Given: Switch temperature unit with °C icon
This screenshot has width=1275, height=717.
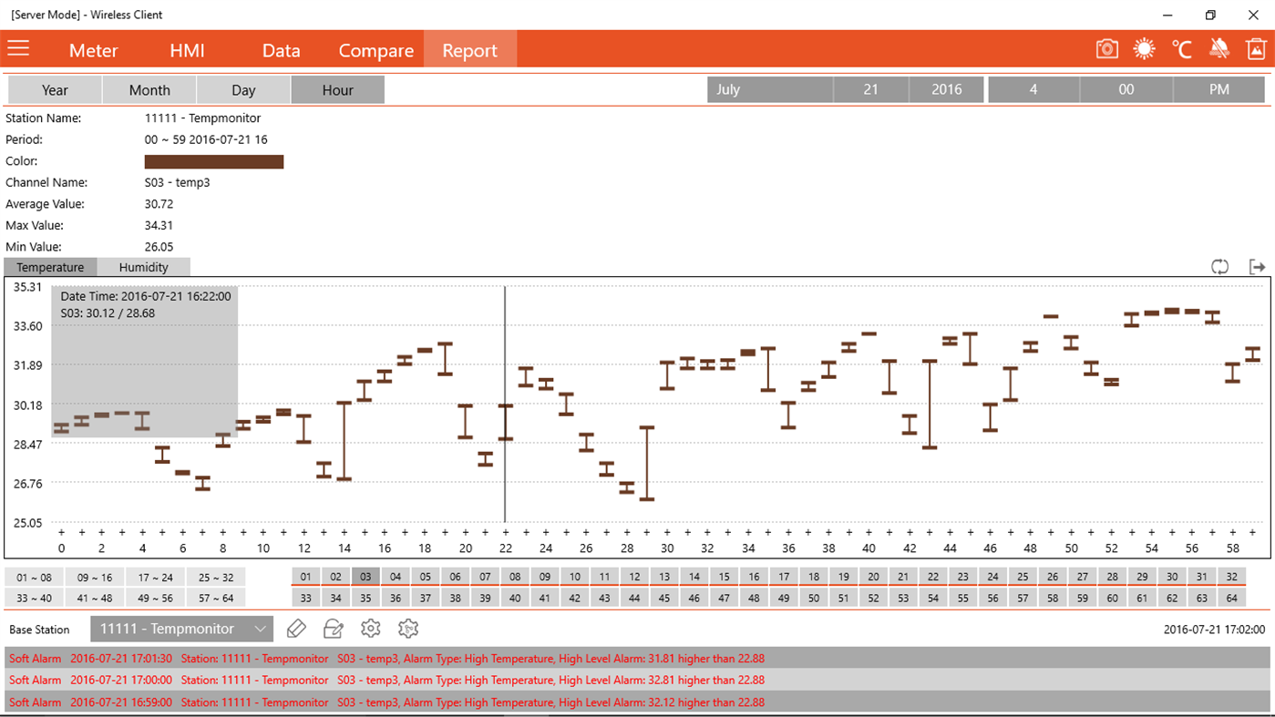Looking at the screenshot, I should pyautogui.click(x=1181, y=49).
